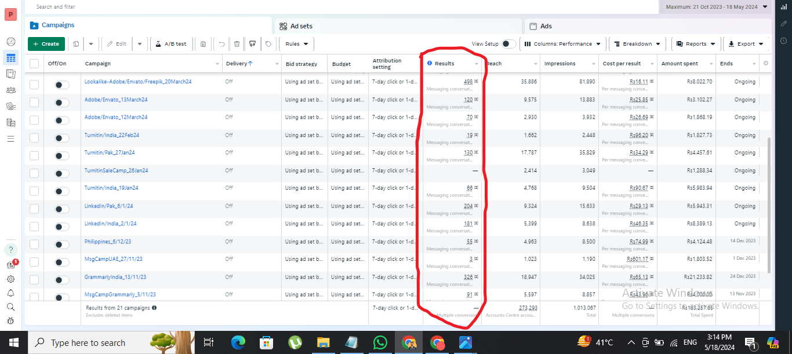Open the LinkedIn/Pak_6/1/24 campaign link
The image size is (792, 354).
(109, 206)
